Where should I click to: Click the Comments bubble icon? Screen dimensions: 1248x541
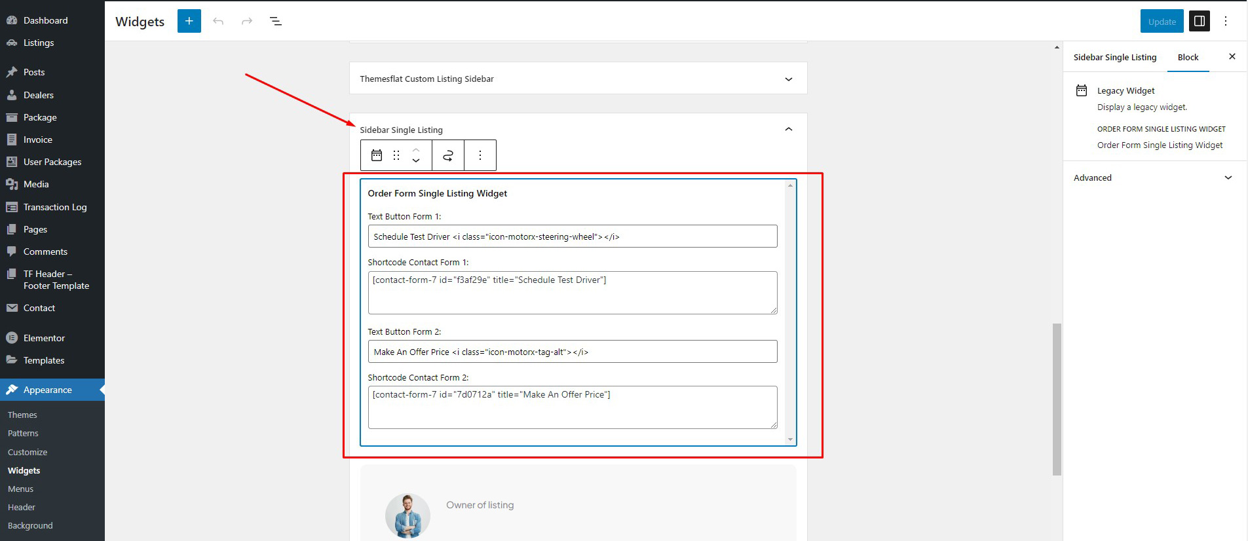[12, 252]
